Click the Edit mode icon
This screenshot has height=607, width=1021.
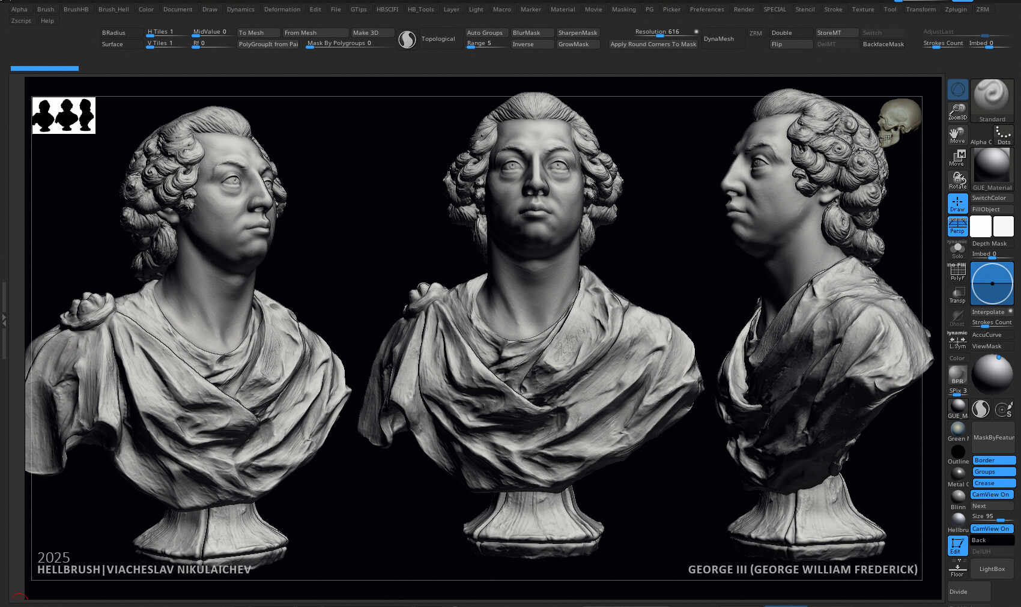click(957, 545)
